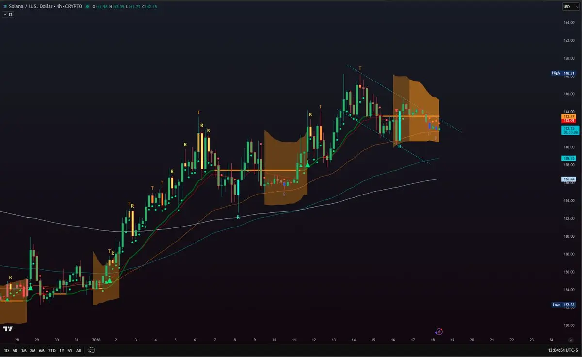Select the 1D time range

coord(6,350)
